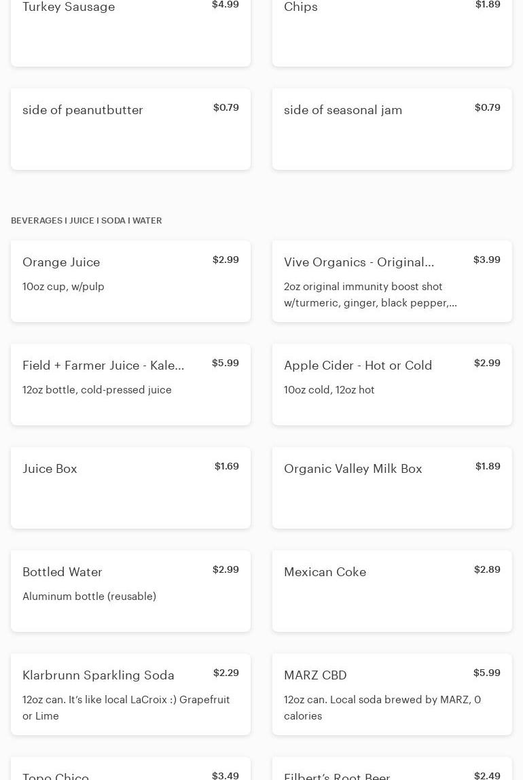
Task: Select Organic Valley Milk Box
Action: coord(392,487)
